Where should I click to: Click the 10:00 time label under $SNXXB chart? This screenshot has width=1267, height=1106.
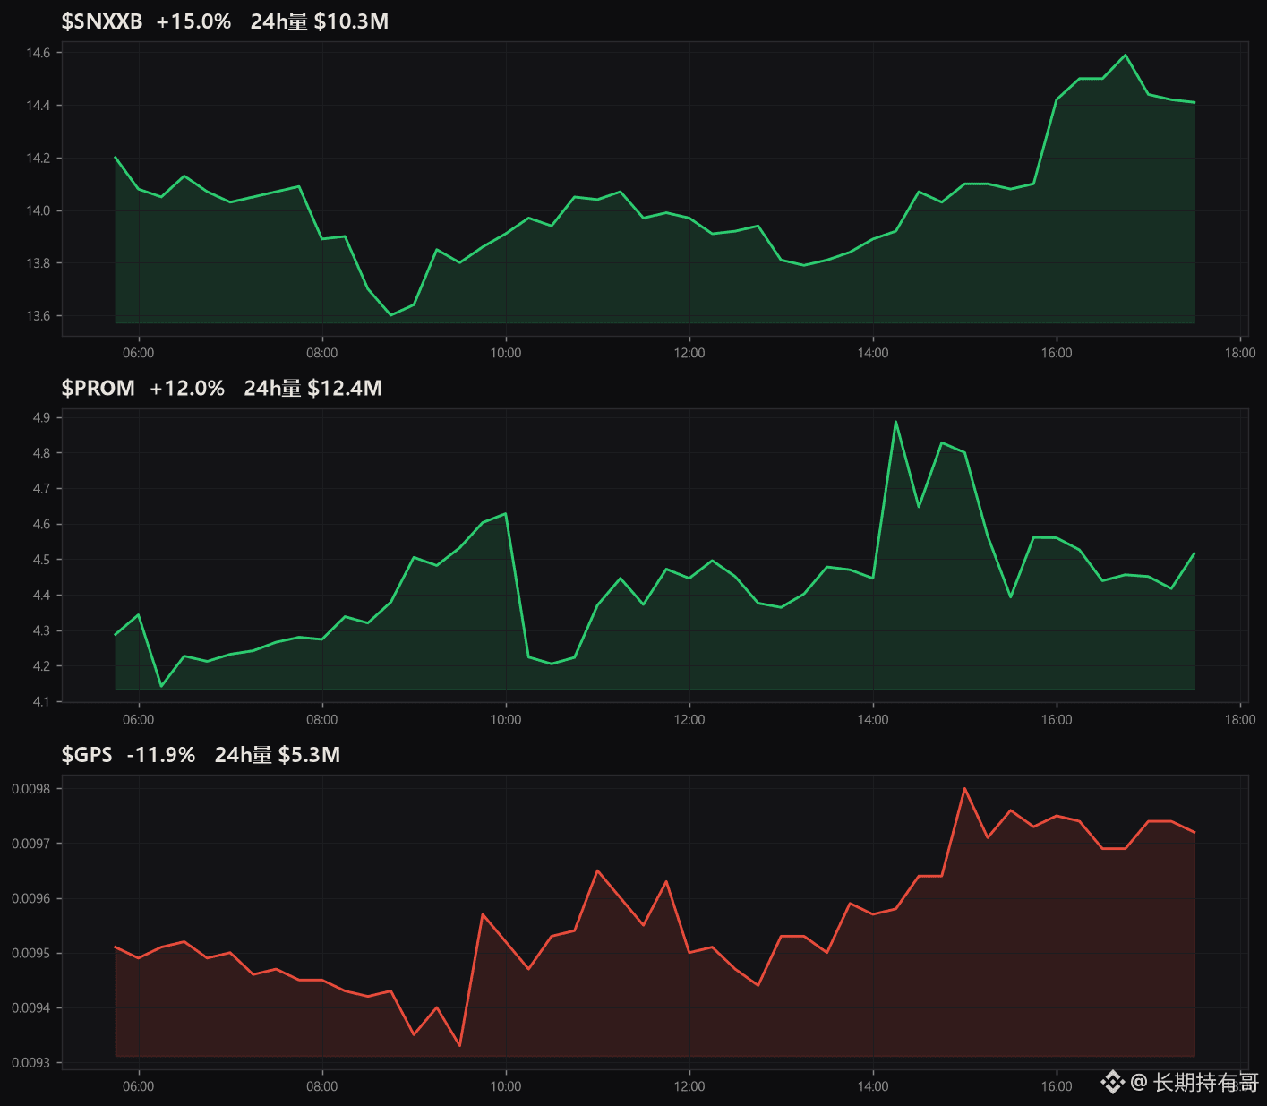506,353
